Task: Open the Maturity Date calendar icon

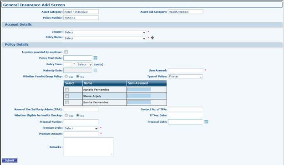Action: pos(95,71)
